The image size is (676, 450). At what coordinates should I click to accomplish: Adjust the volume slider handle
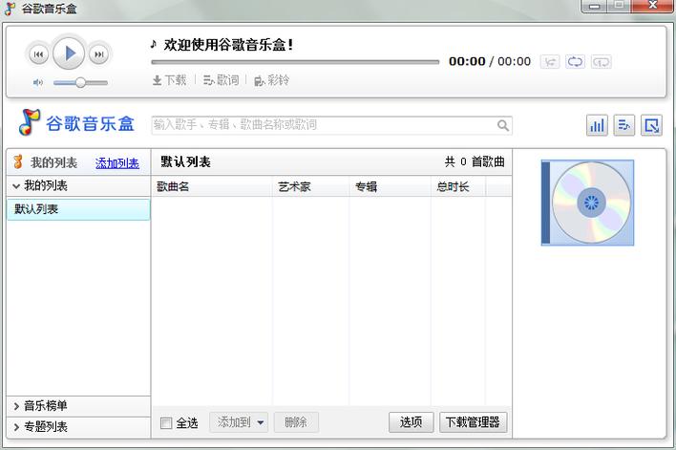pyautogui.click(x=80, y=83)
